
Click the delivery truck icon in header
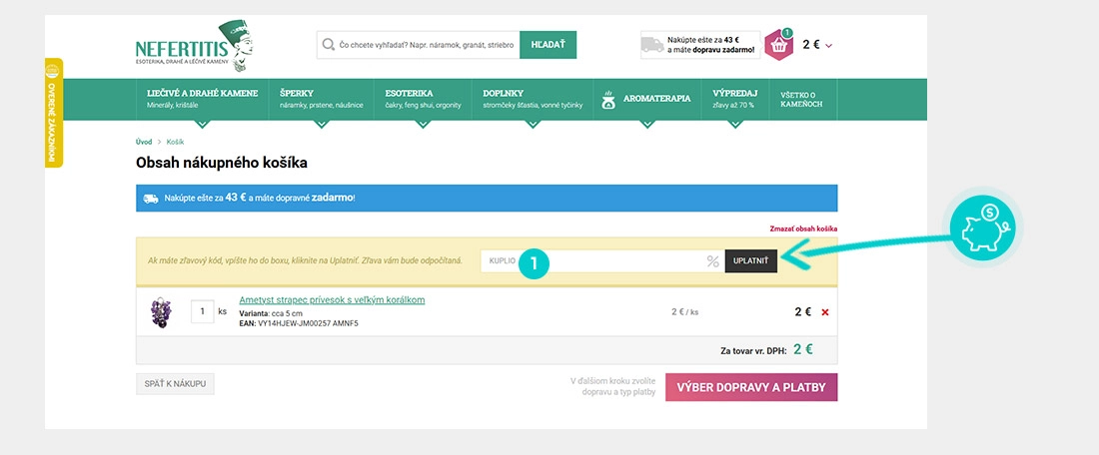(652, 45)
